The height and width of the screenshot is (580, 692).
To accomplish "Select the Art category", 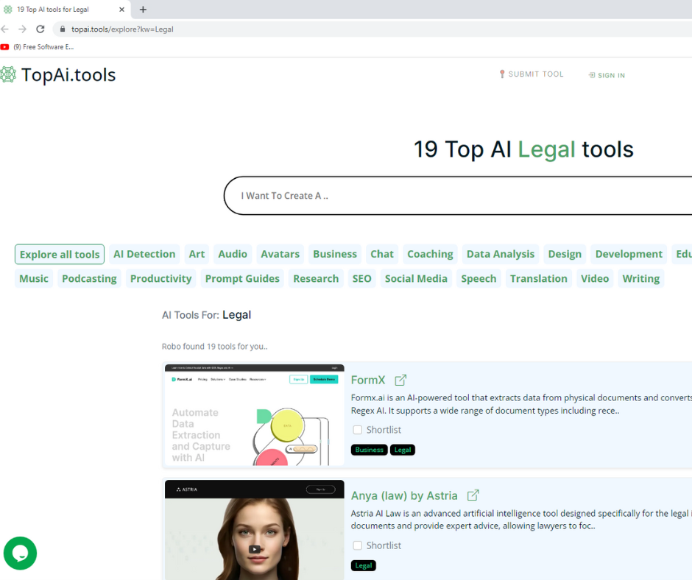I will coord(197,254).
